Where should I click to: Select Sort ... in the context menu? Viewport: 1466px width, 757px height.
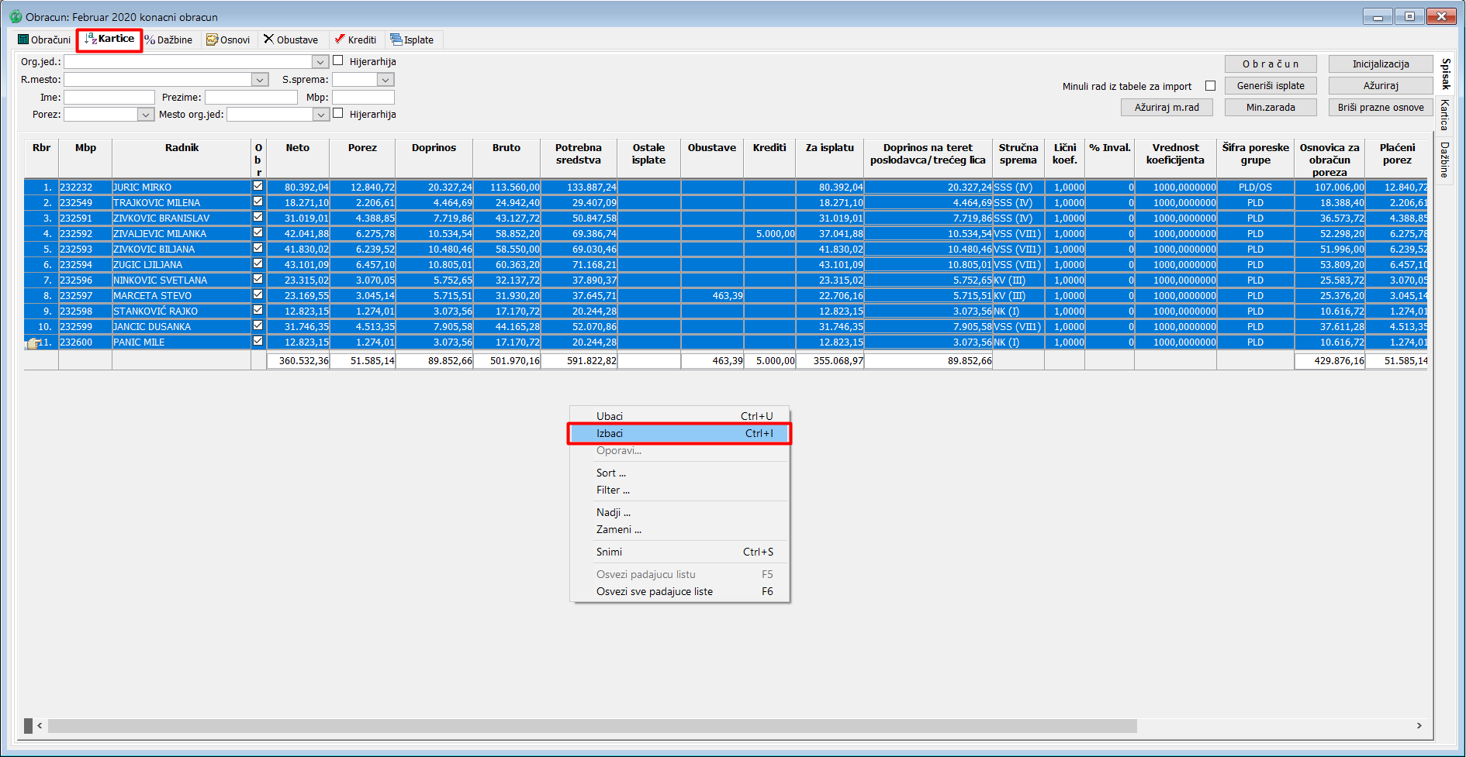679,473
